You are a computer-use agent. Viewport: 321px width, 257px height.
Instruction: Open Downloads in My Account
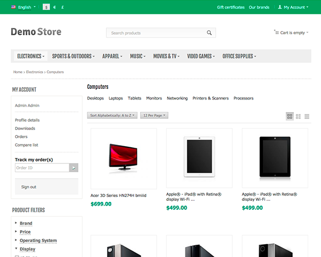tap(25, 128)
